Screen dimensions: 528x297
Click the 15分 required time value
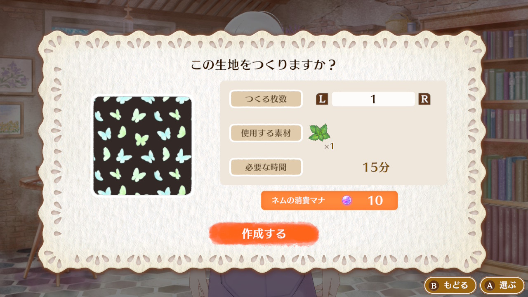coord(376,167)
